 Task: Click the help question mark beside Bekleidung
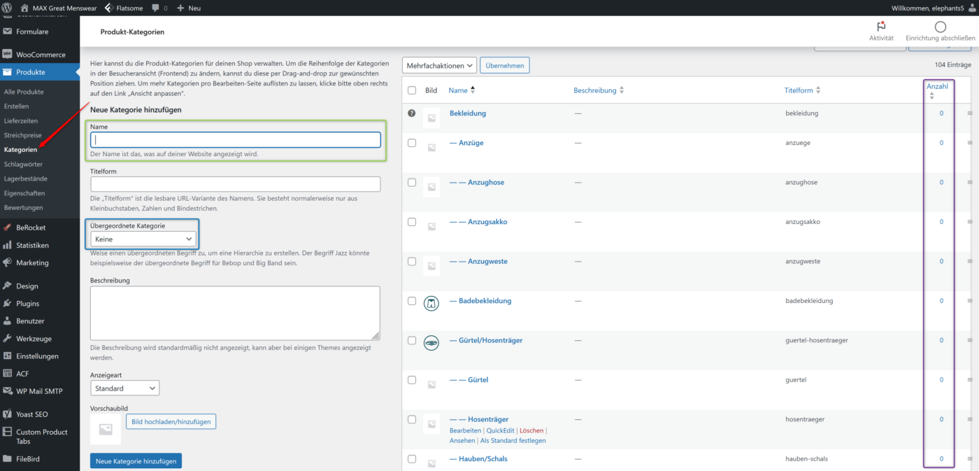coord(412,113)
